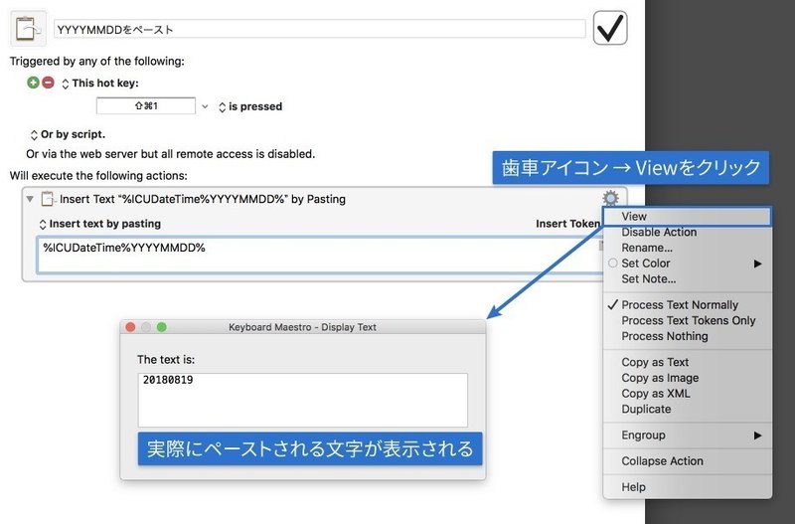Click the %ICUDateTime%YYYYMMDD% text field
Screen dimensions: 795x524
(319, 255)
